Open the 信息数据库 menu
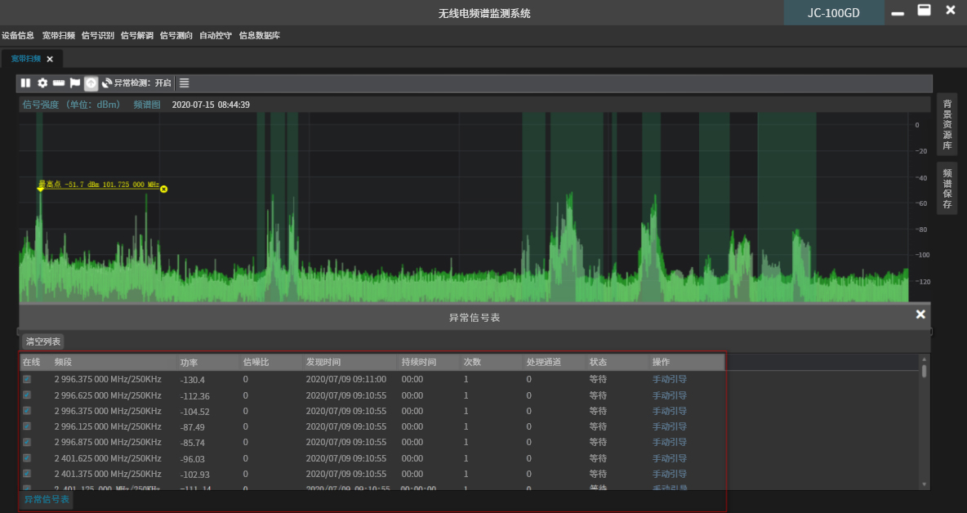The width and height of the screenshot is (967, 513). (260, 36)
